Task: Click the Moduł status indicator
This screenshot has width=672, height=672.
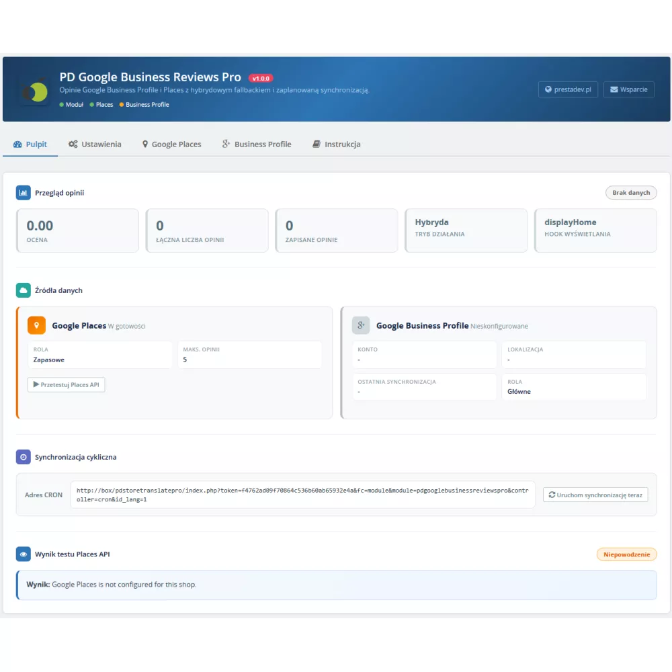Action: (x=72, y=105)
